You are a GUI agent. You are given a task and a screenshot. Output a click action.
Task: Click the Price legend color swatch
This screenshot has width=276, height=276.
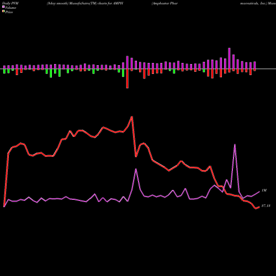coord(3,12)
